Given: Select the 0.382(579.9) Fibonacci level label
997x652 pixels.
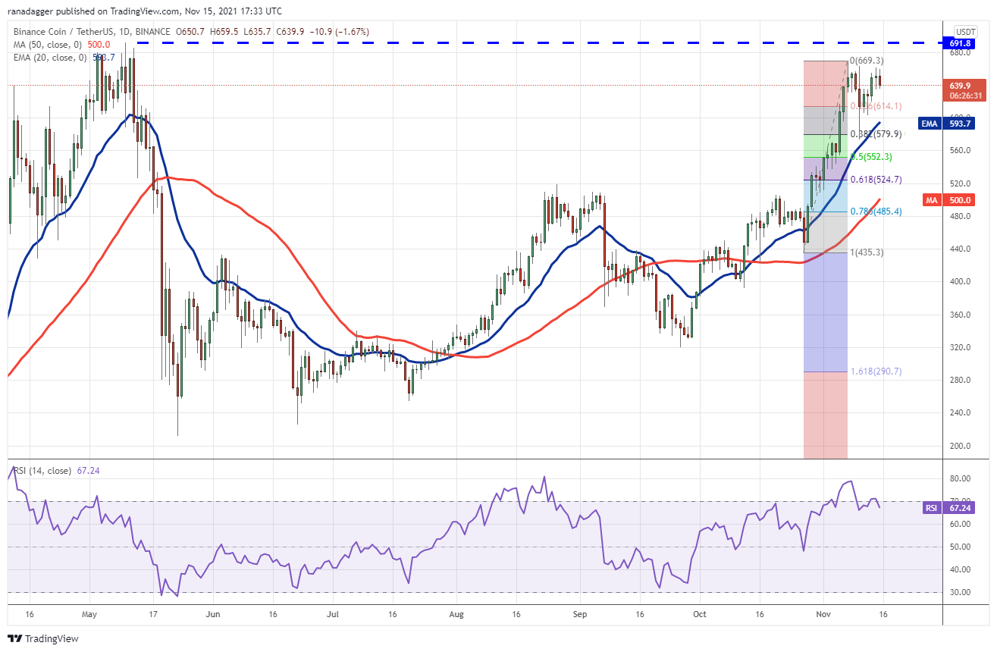Looking at the screenshot, I should (x=875, y=134).
